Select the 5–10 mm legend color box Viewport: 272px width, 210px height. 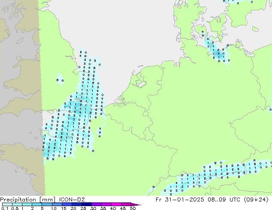[x=47, y=204]
